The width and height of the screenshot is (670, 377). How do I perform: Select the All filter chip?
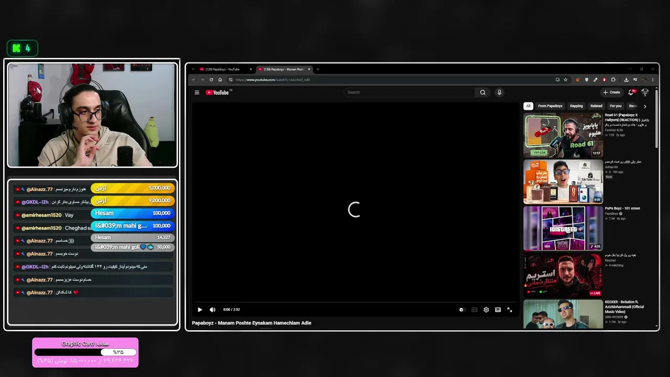pyautogui.click(x=528, y=106)
